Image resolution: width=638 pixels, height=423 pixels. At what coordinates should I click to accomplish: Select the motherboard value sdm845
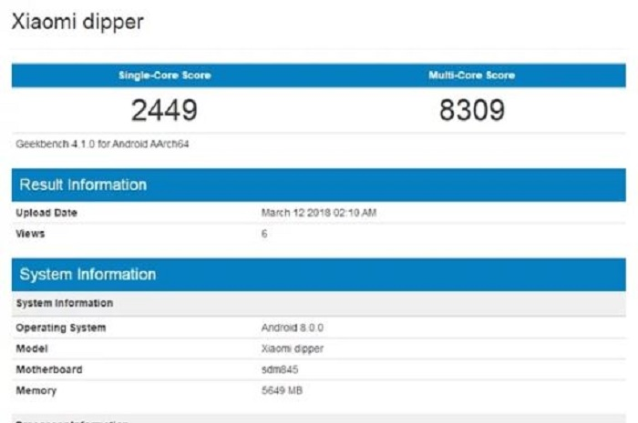[280, 369]
